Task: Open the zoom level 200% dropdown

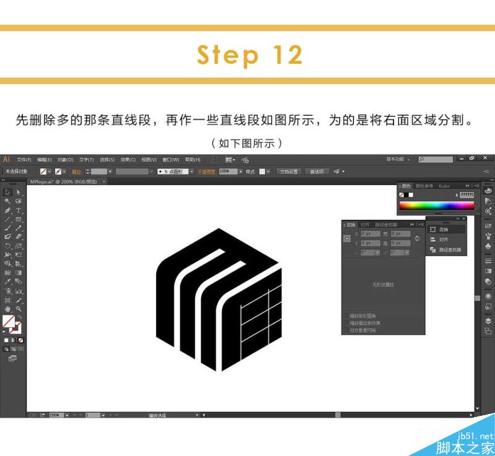Action: pos(67,415)
